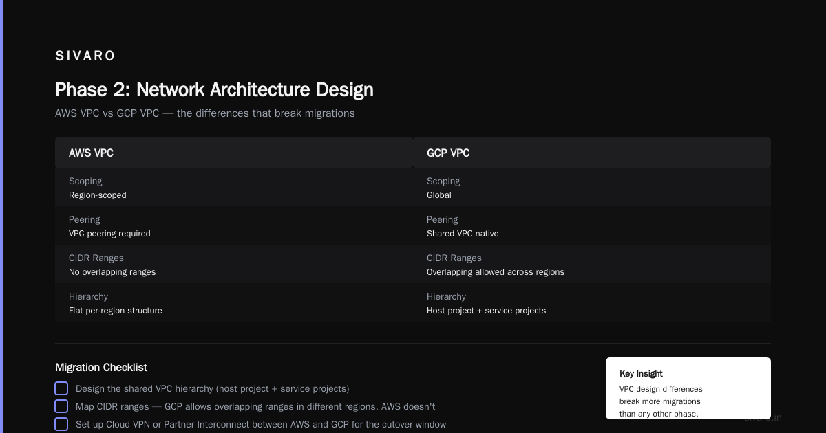Click 'VPC design differences' insight text
This screenshot has height=433, width=826.
click(661, 389)
